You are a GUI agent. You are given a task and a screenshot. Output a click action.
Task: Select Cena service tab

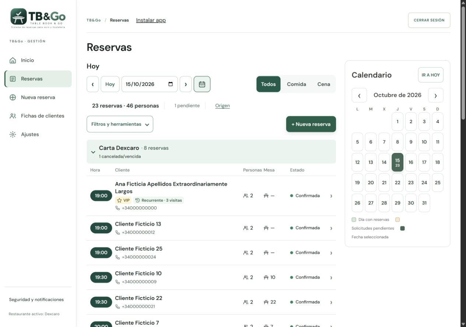coord(324,84)
